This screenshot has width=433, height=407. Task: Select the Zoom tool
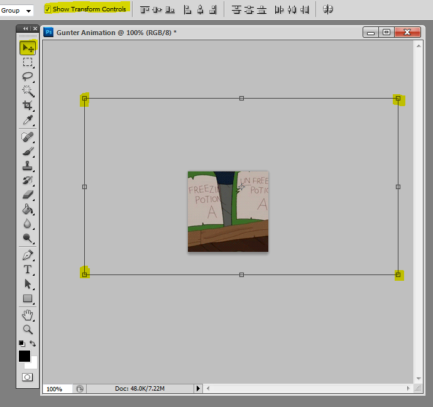coord(28,330)
